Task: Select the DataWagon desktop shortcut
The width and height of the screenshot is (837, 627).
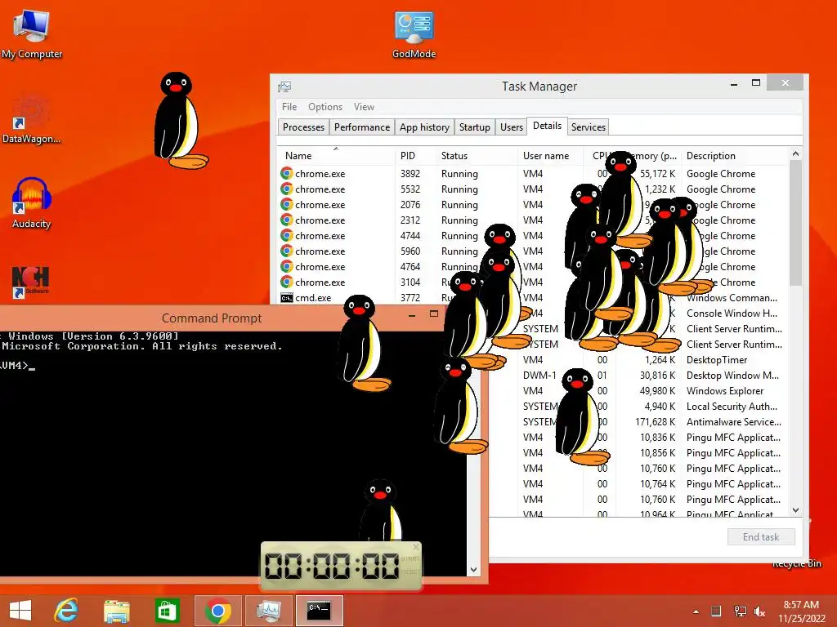Action: click(31, 120)
